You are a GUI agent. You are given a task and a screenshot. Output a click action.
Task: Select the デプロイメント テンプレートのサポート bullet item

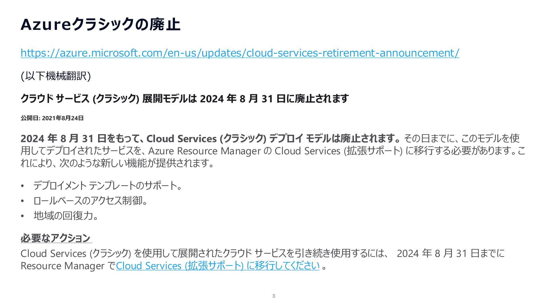click(x=108, y=186)
